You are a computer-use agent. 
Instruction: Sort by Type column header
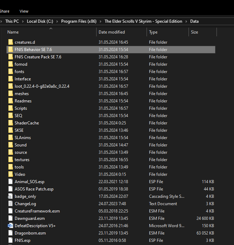coord(153,32)
